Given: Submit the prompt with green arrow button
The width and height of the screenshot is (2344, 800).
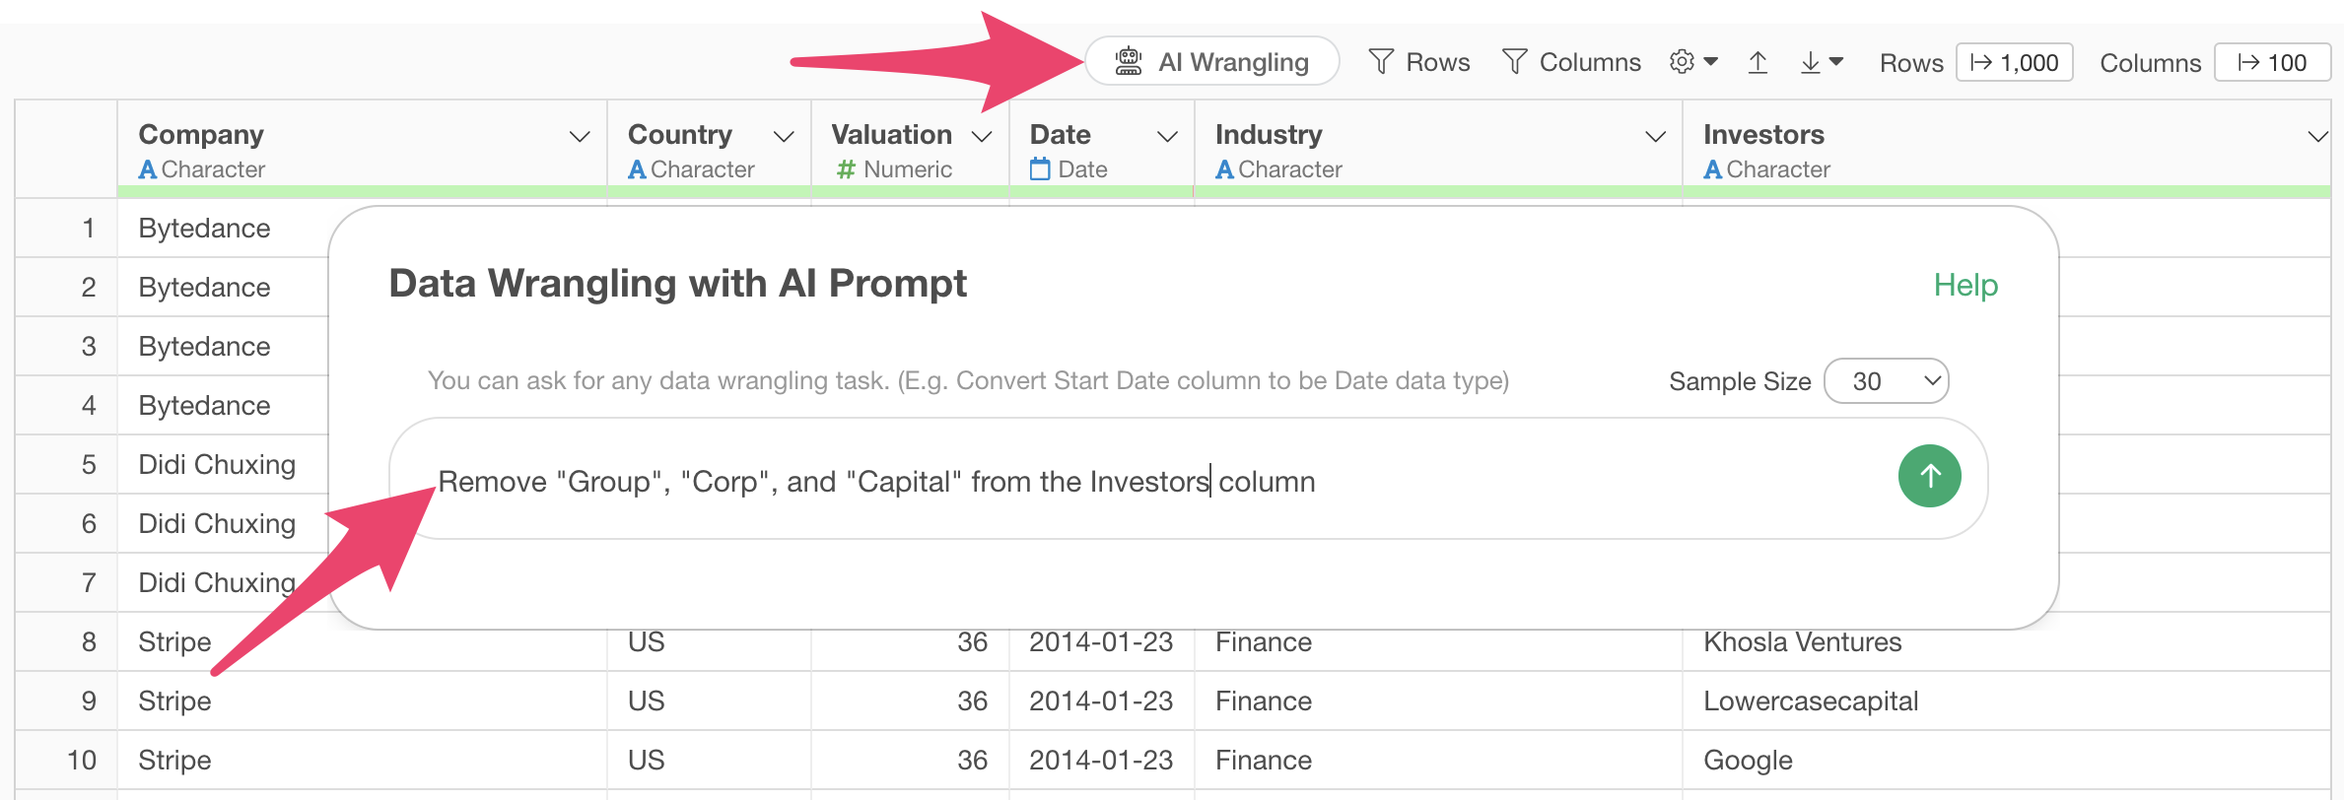Looking at the screenshot, I should coord(1929,476).
